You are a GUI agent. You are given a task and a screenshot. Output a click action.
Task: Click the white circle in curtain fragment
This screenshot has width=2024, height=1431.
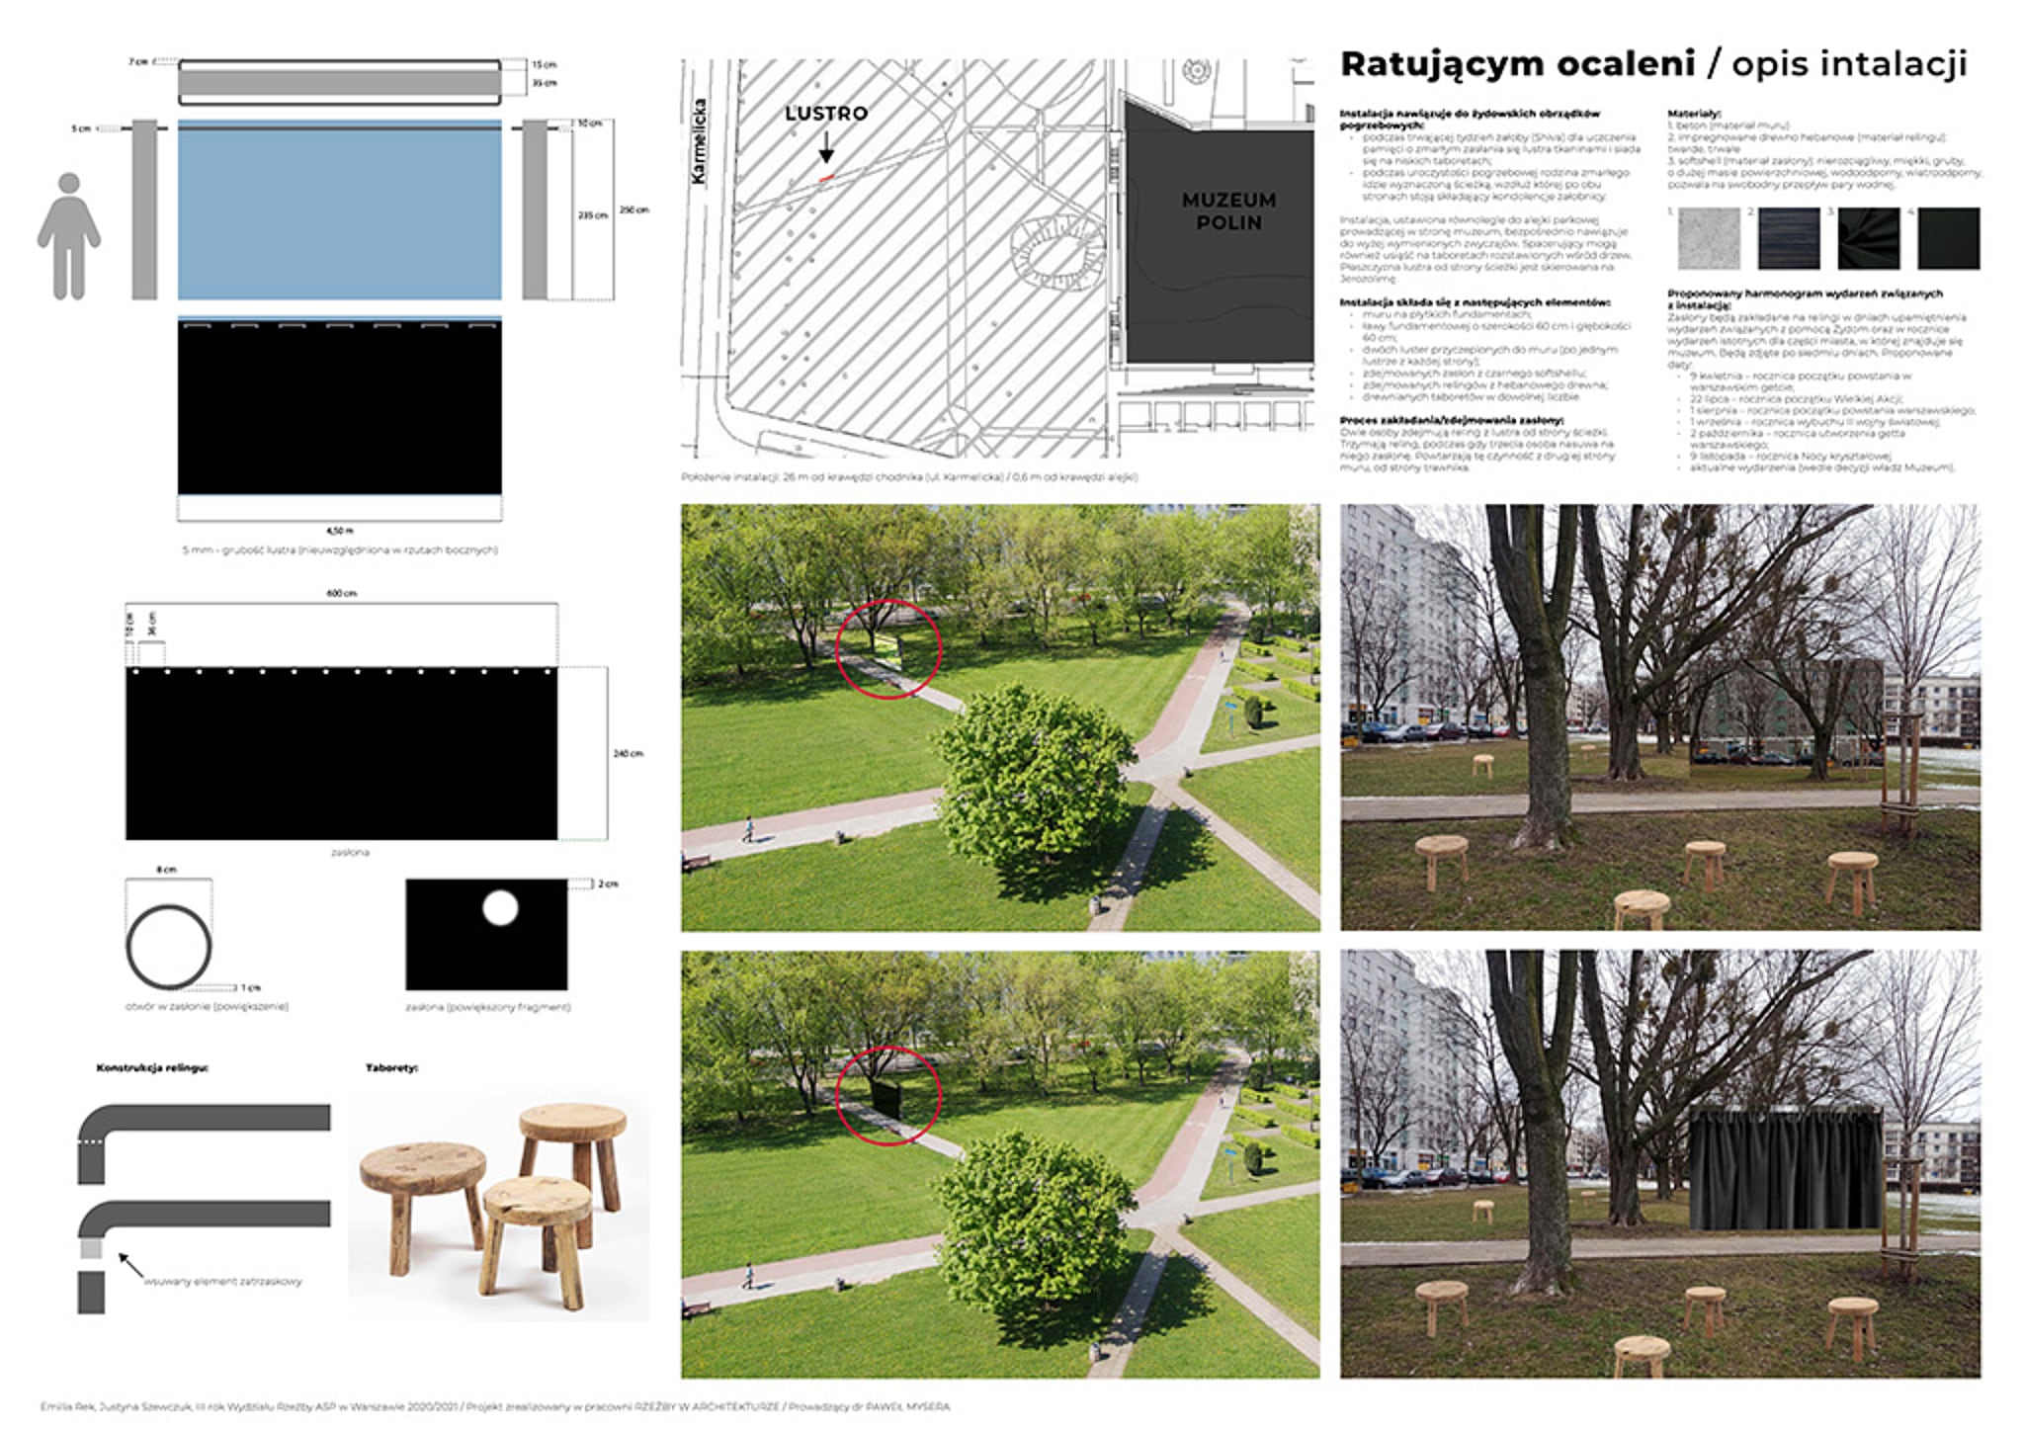click(x=500, y=907)
